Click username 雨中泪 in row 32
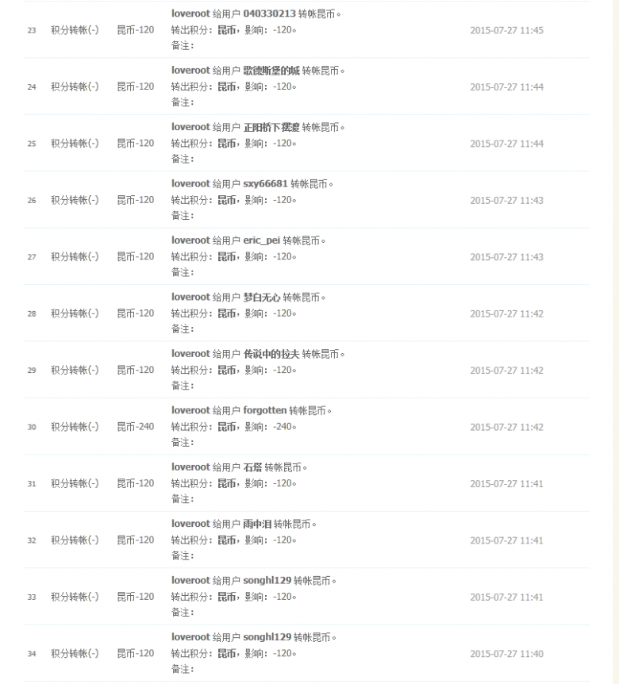Image resolution: width=619 pixels, height=684 pixels. click(257, 525)
